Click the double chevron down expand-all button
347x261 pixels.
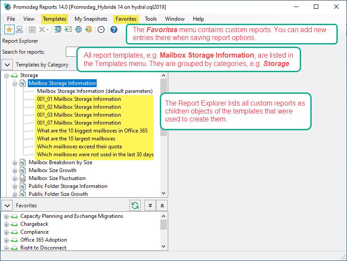[150, 206]
